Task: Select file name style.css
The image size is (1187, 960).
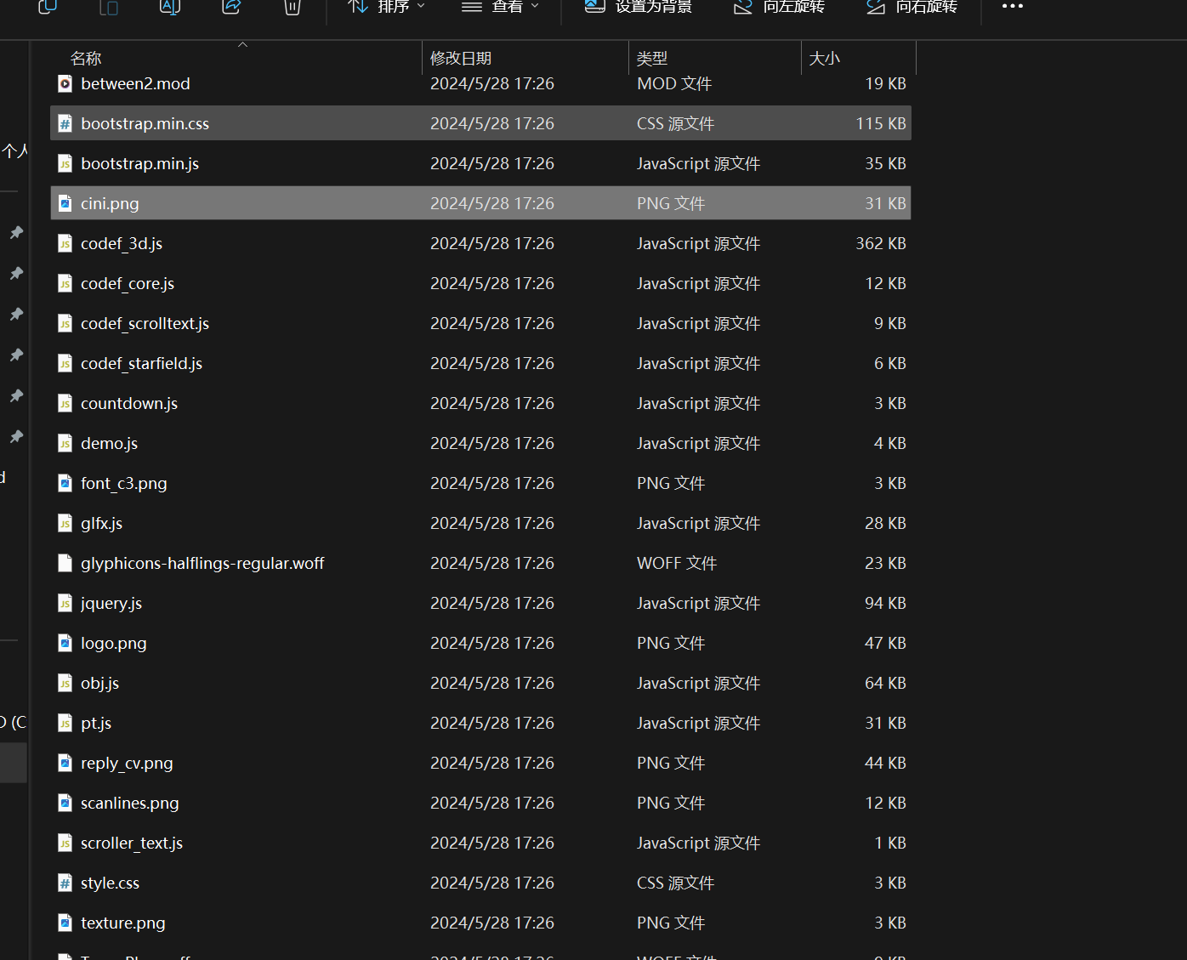Action: click(110, 883)
